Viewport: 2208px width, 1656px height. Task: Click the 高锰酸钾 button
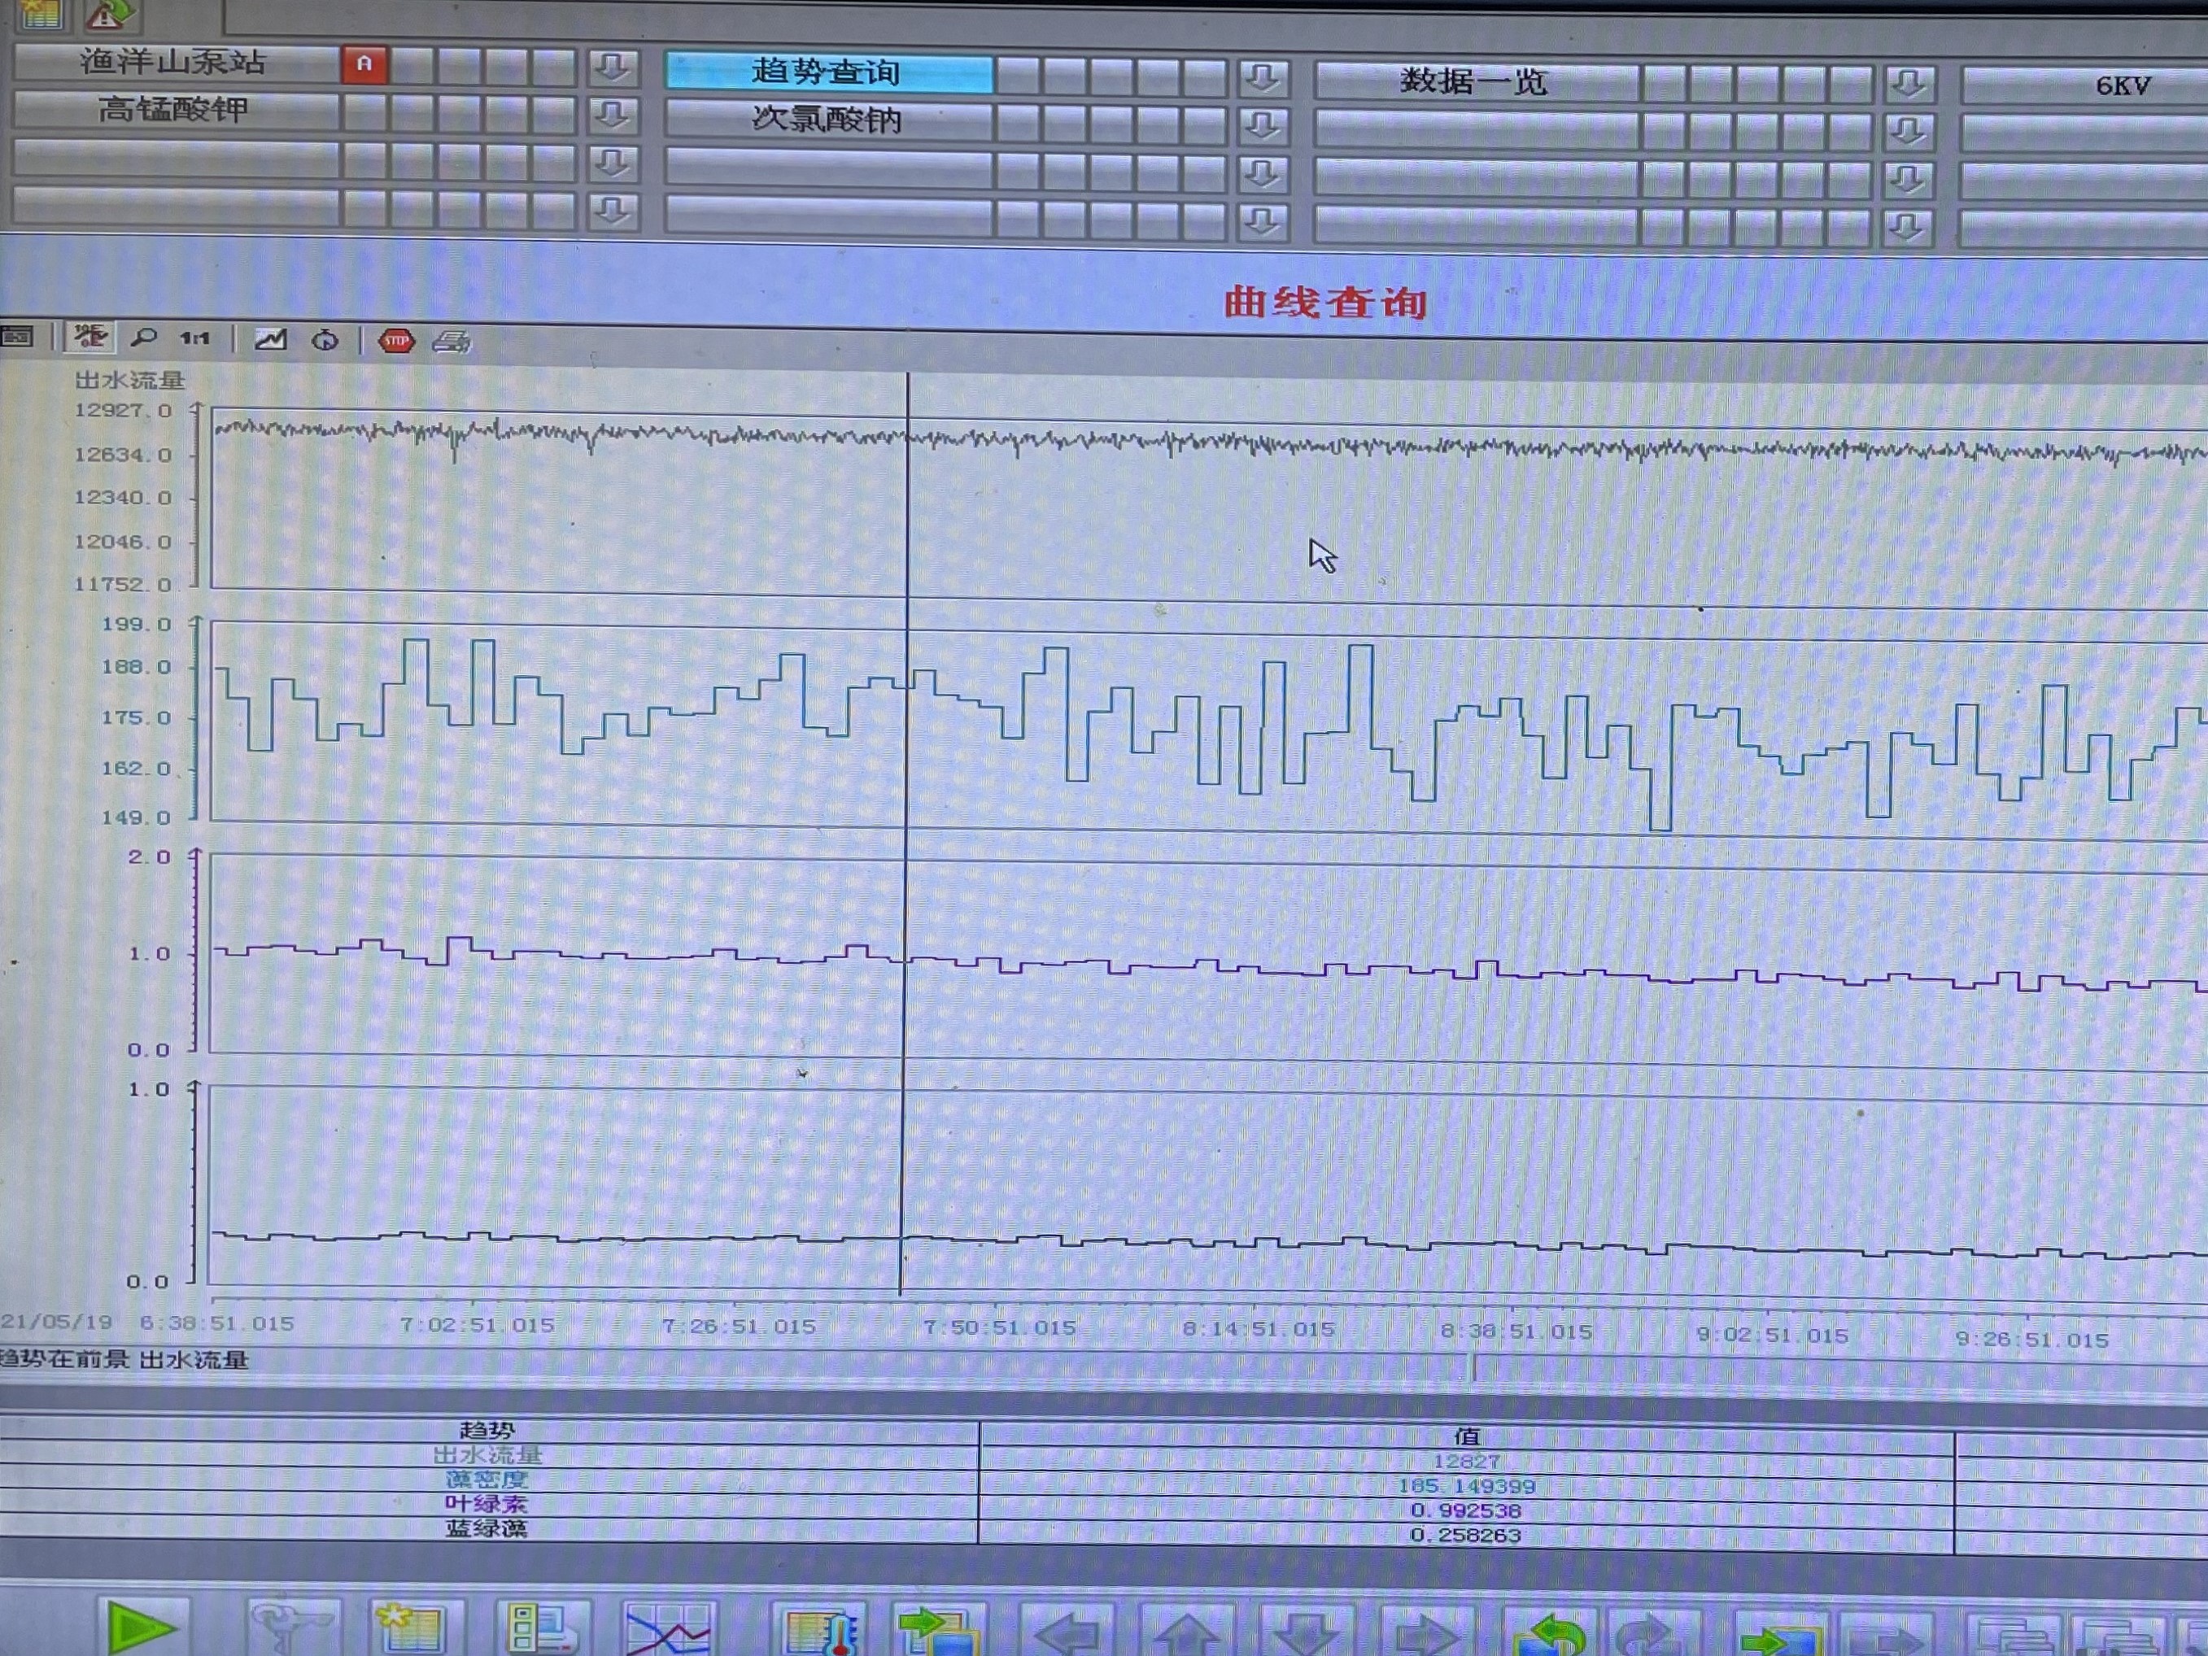[175, 109]
